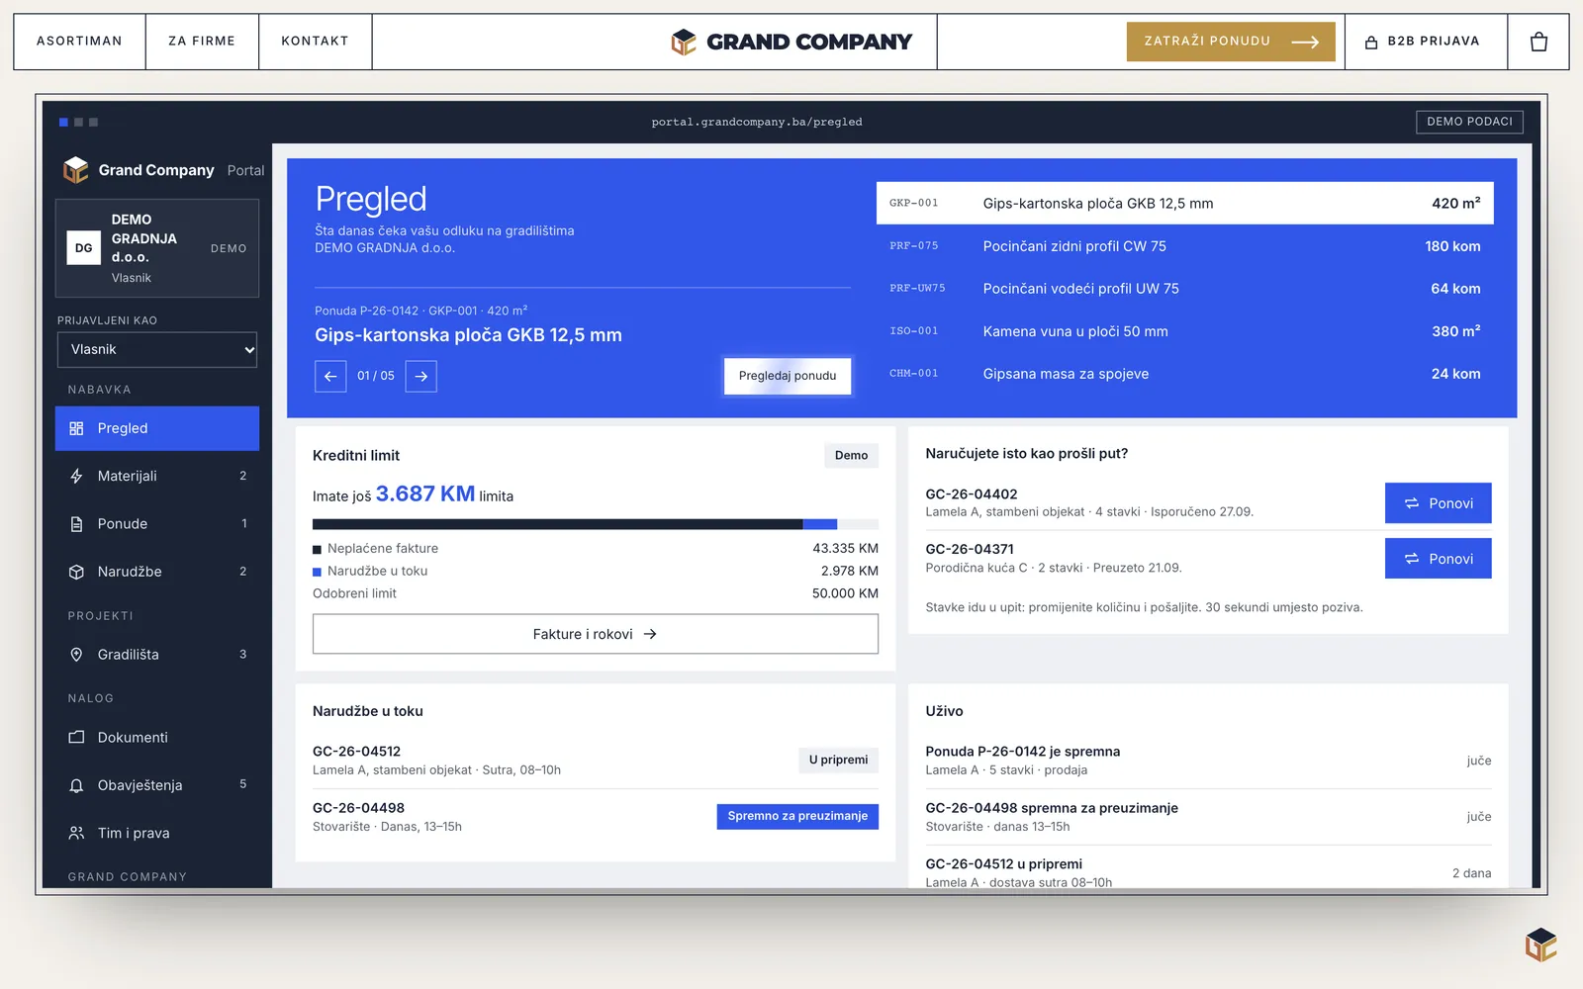Open the Asortiman menu
Viewport: 1583px width, 989px height.
[x=79, y=42]
